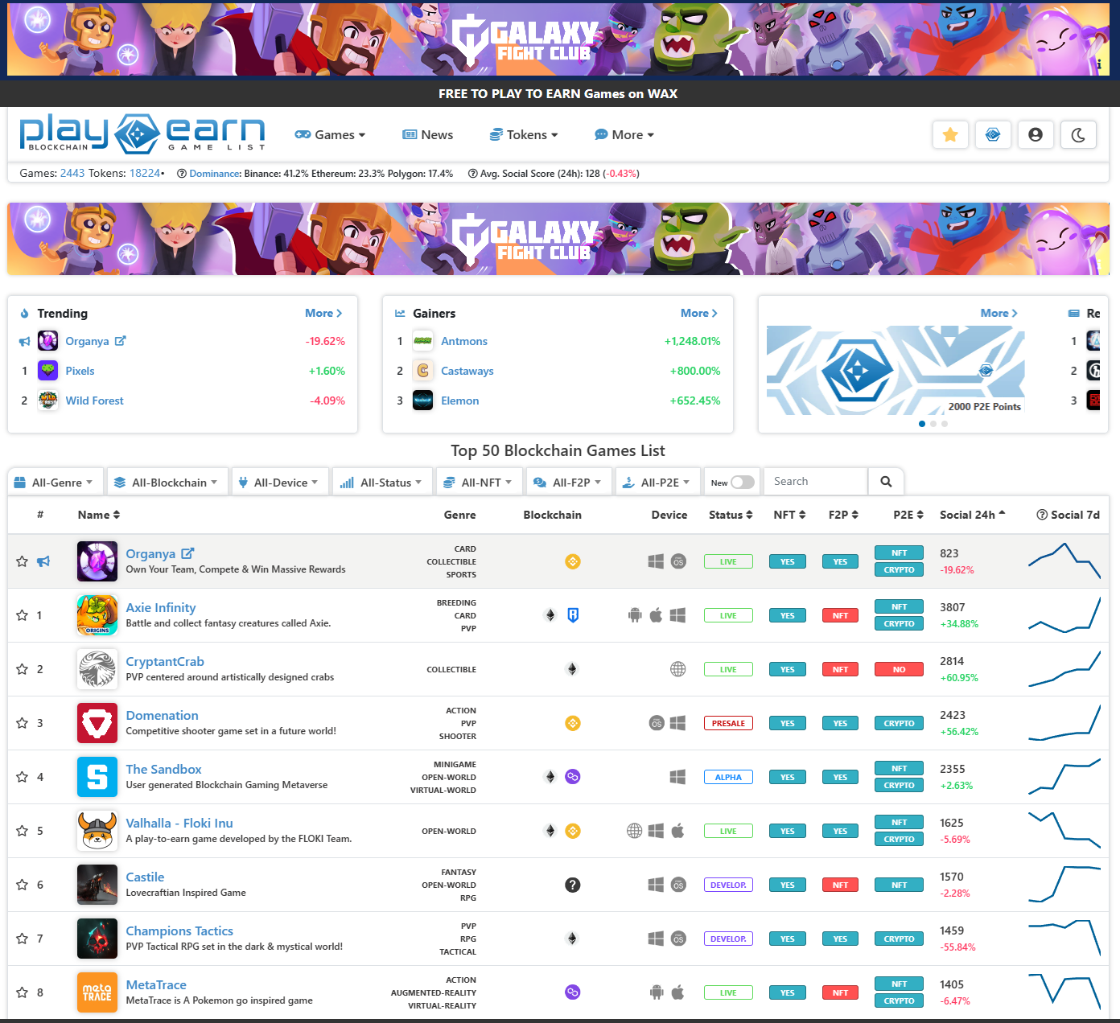Open the All-Genre filter dropdown

56,483
